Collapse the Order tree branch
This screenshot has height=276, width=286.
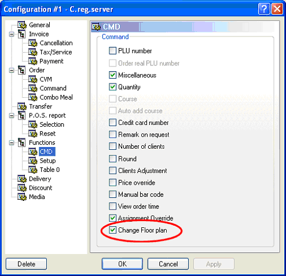[x=12, y=71]
